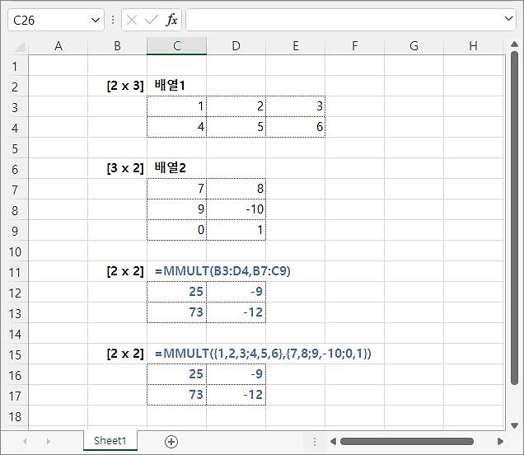Image resolution: width=524 pixels, height=455 pixels.
Task: Select column B header
Action: [117, 46]
